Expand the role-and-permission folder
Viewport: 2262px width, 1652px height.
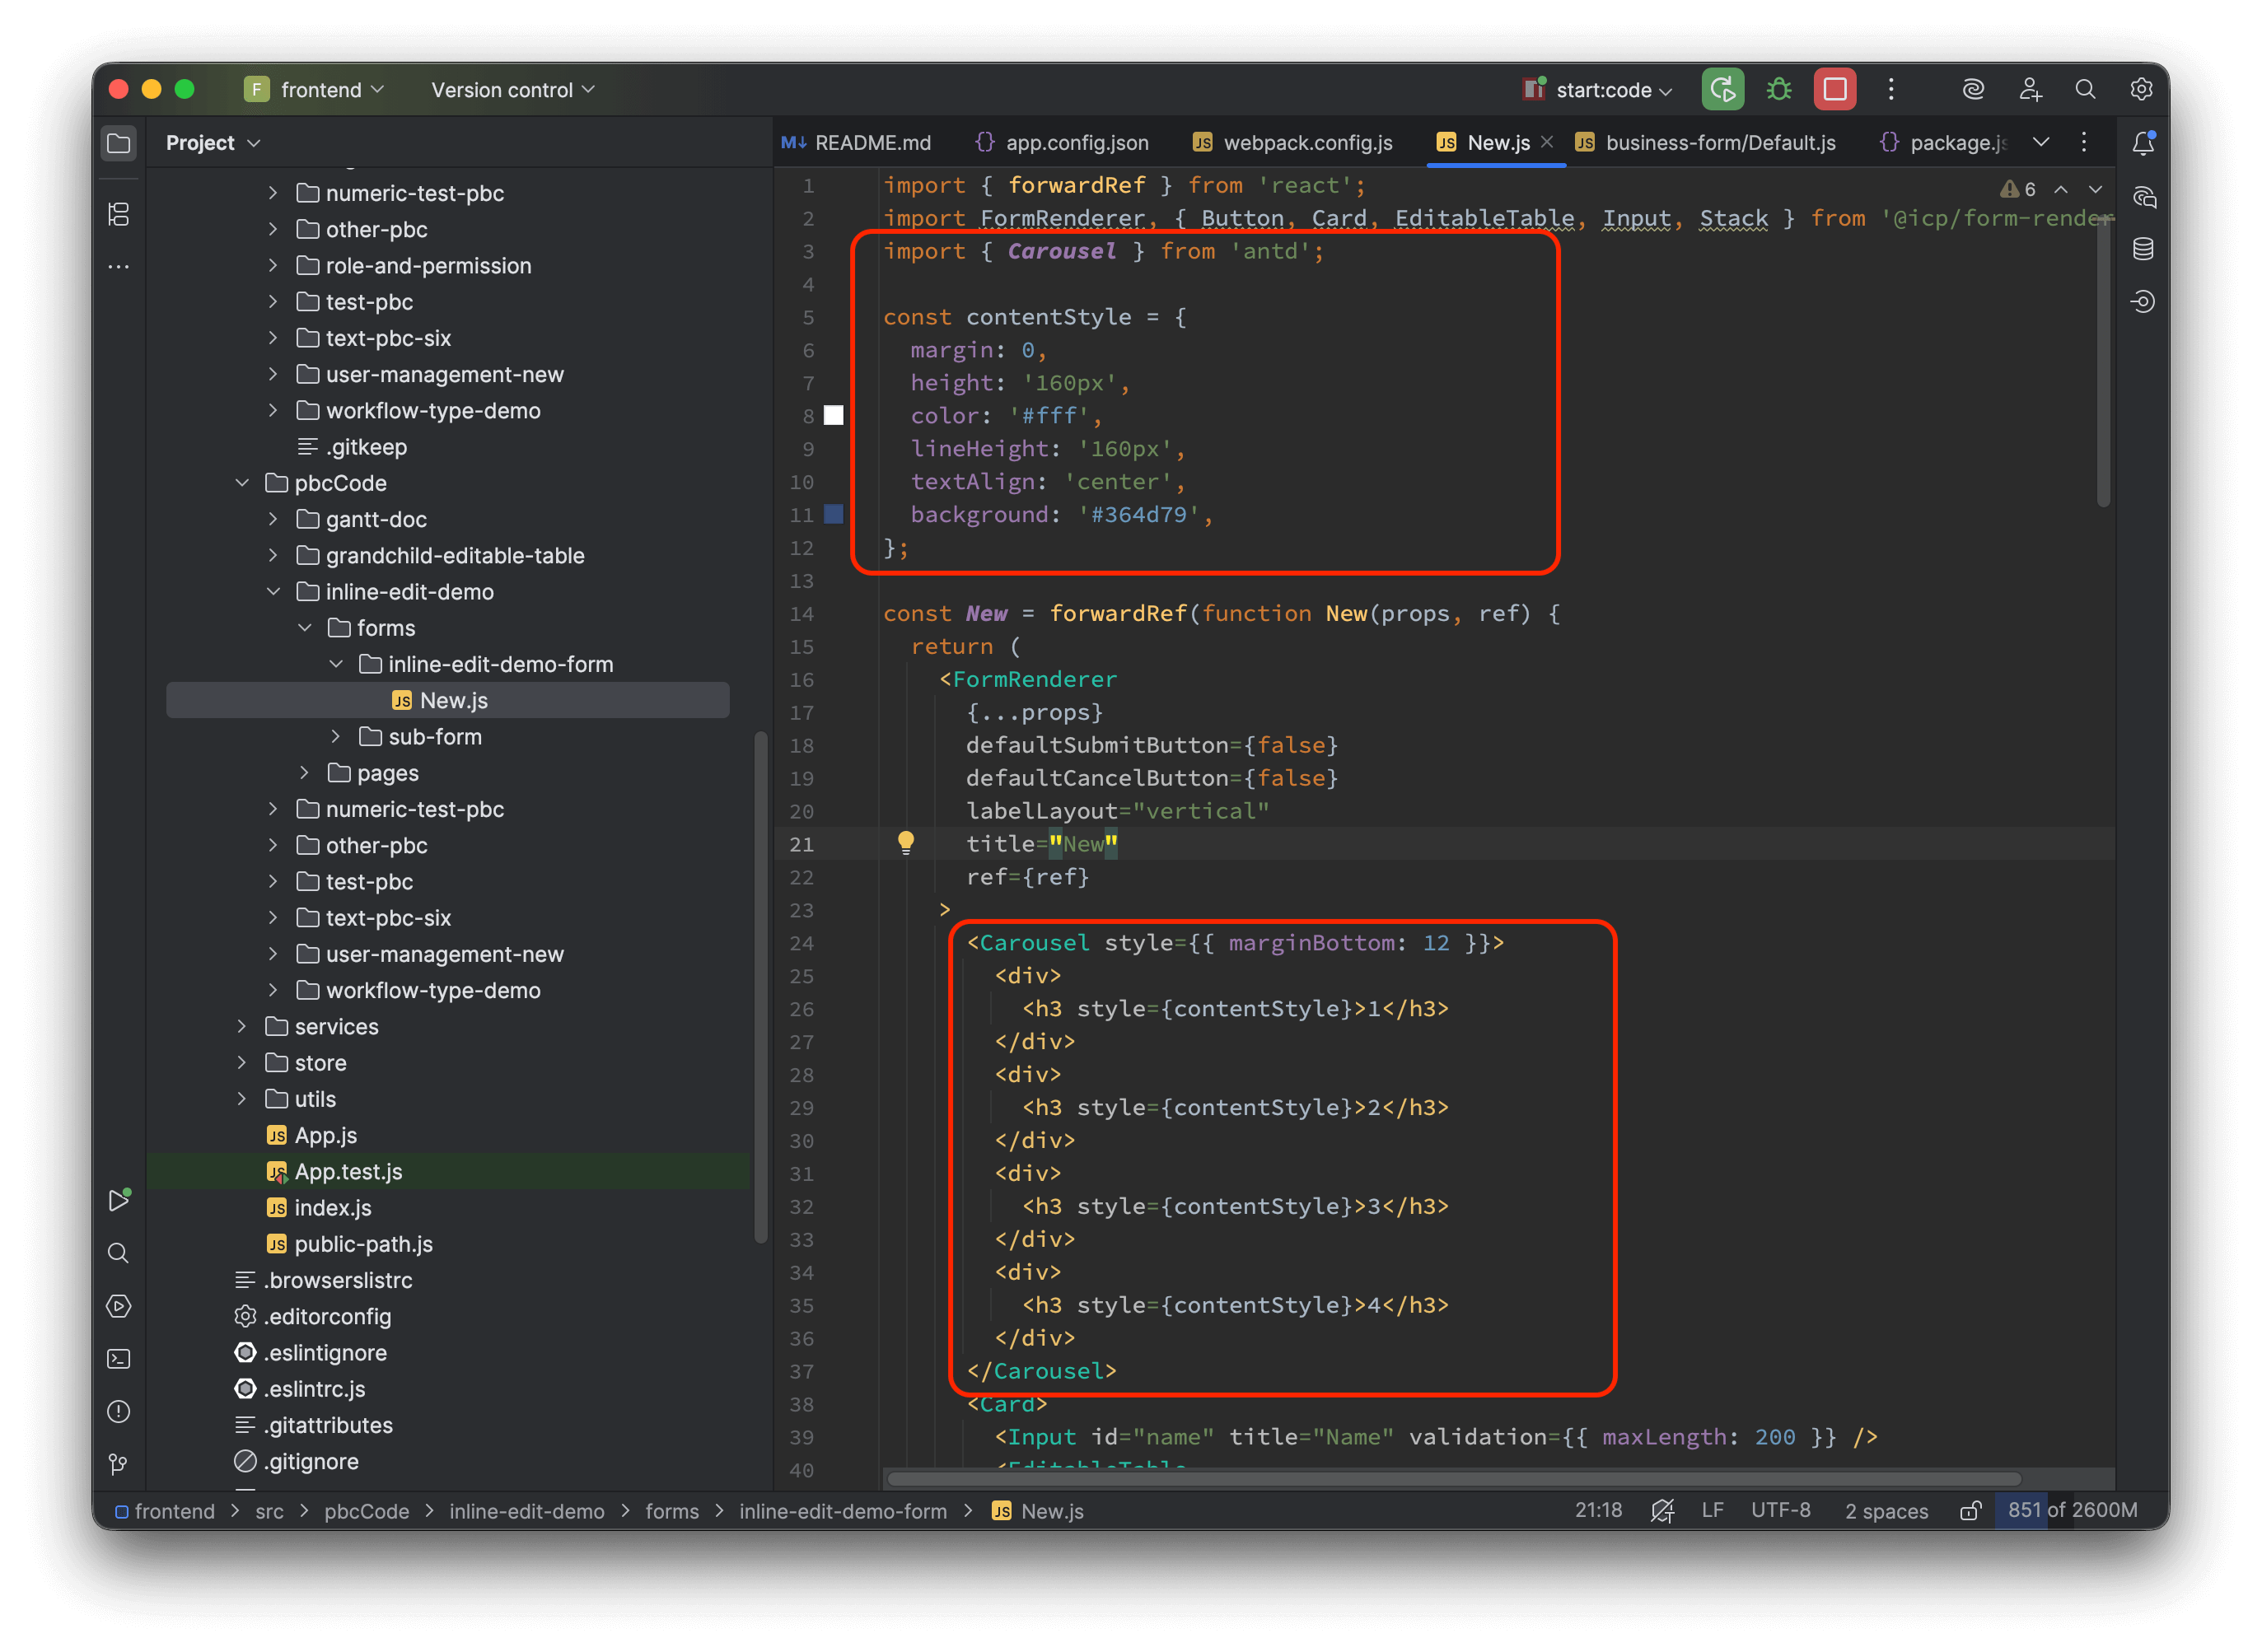pyautogui.click(x=273, y=266)
